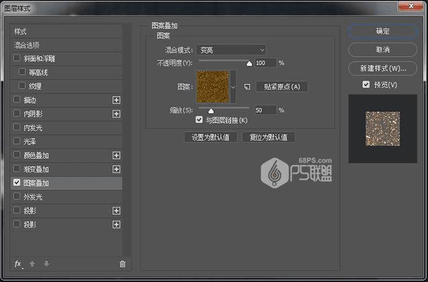Viewport: 428px width, 282px height.
Task: Enable the 纹理 checkbox
Action: coord(22,86)
